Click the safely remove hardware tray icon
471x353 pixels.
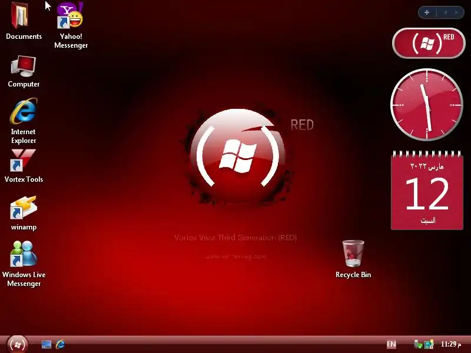click(418, 344)
